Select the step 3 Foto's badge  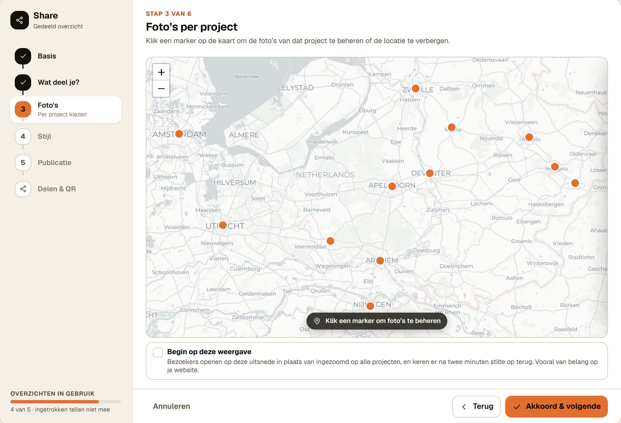(23, 109)
